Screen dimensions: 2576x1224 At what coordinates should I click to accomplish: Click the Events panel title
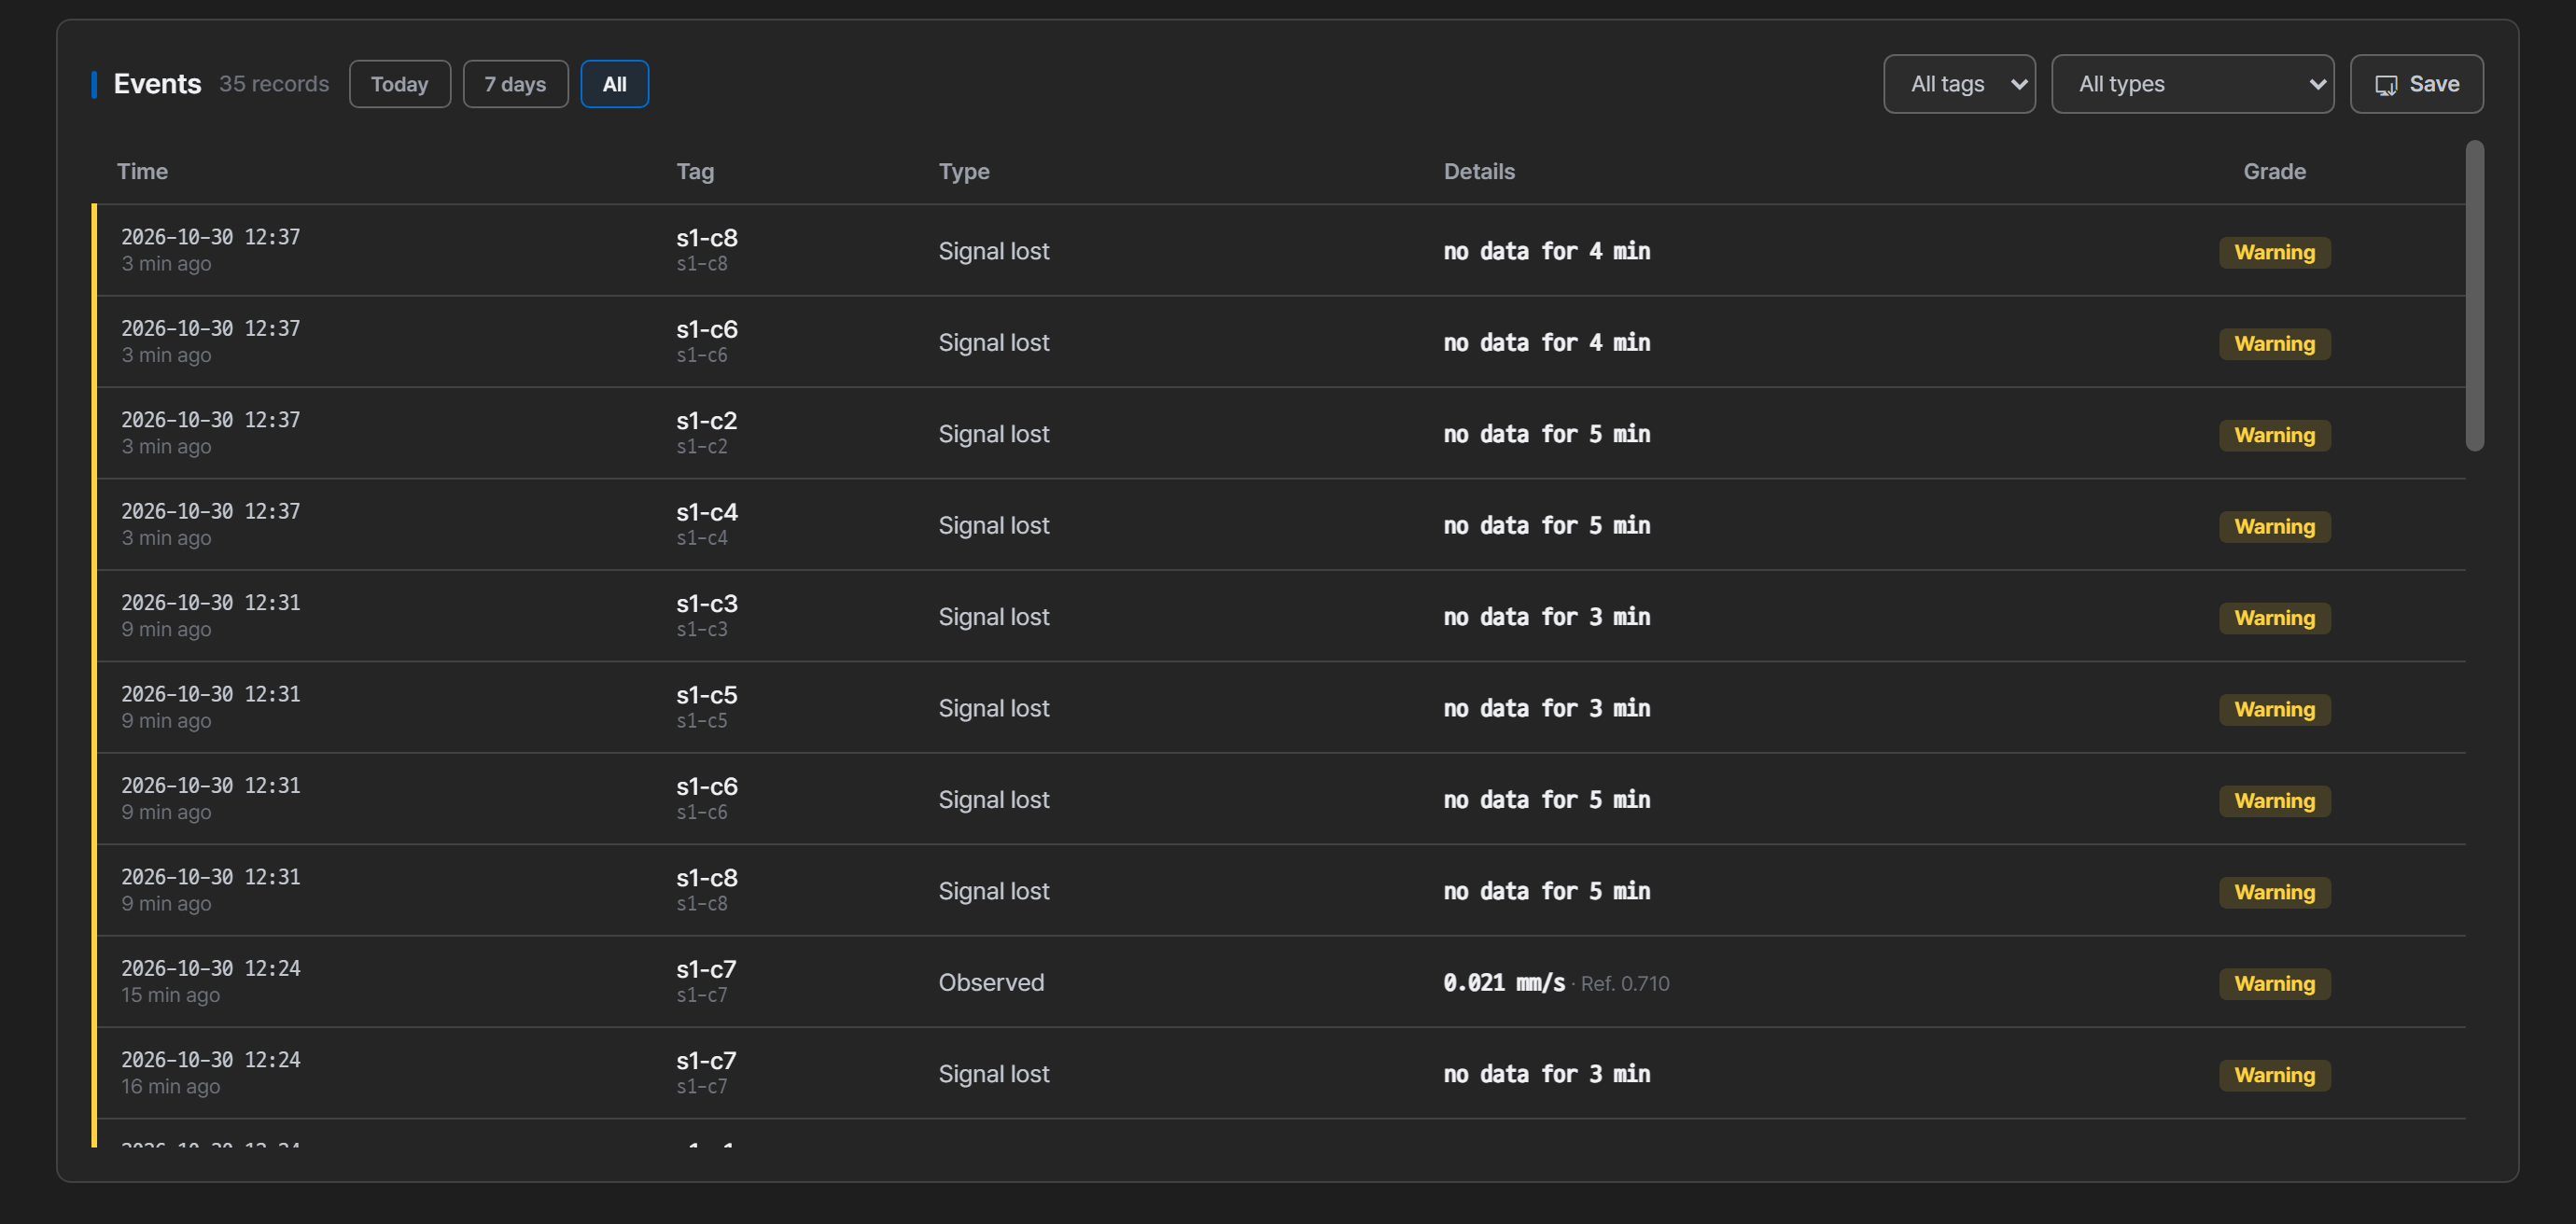coord(157,84)
